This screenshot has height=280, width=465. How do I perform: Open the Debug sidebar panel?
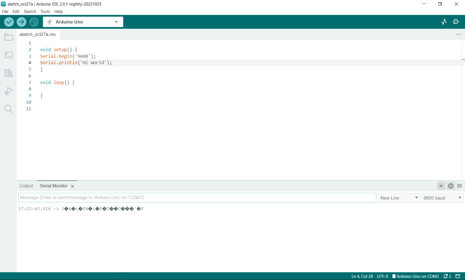click(9, 91)
